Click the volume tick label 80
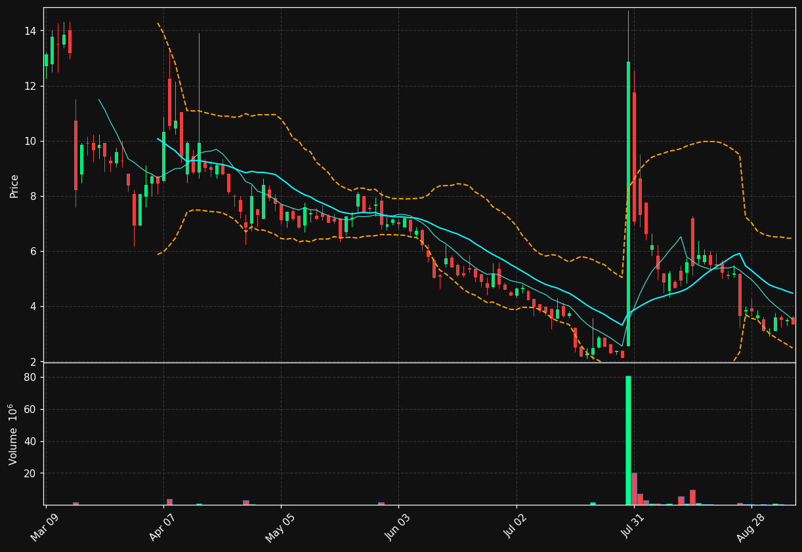Screen dimensions: 802x552 click(30, 378)
